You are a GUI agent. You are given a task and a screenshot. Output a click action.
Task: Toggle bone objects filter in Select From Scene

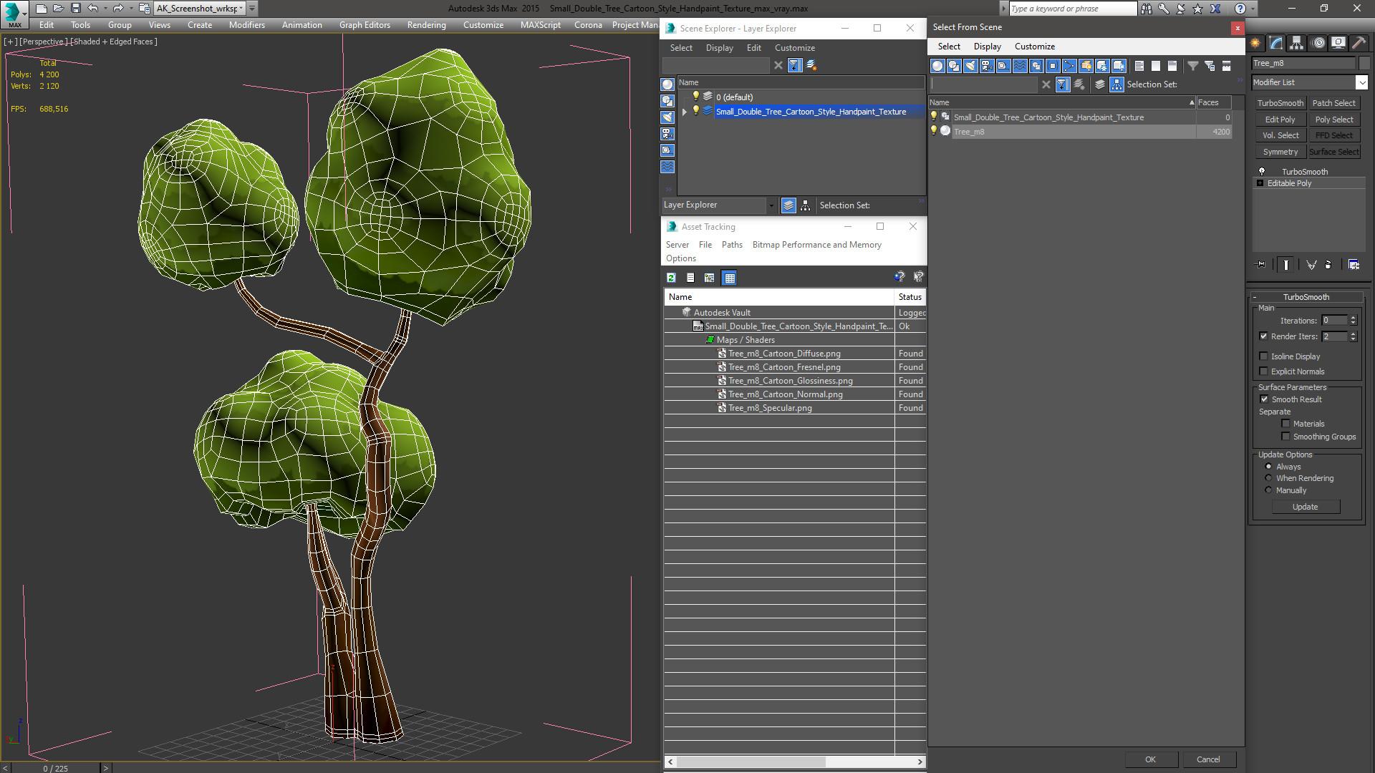[x=1069, y=66]
